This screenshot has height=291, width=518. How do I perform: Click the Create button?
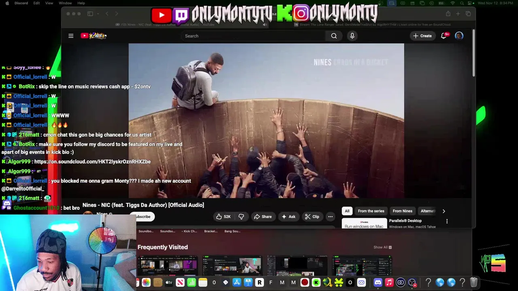coord(422,36)
